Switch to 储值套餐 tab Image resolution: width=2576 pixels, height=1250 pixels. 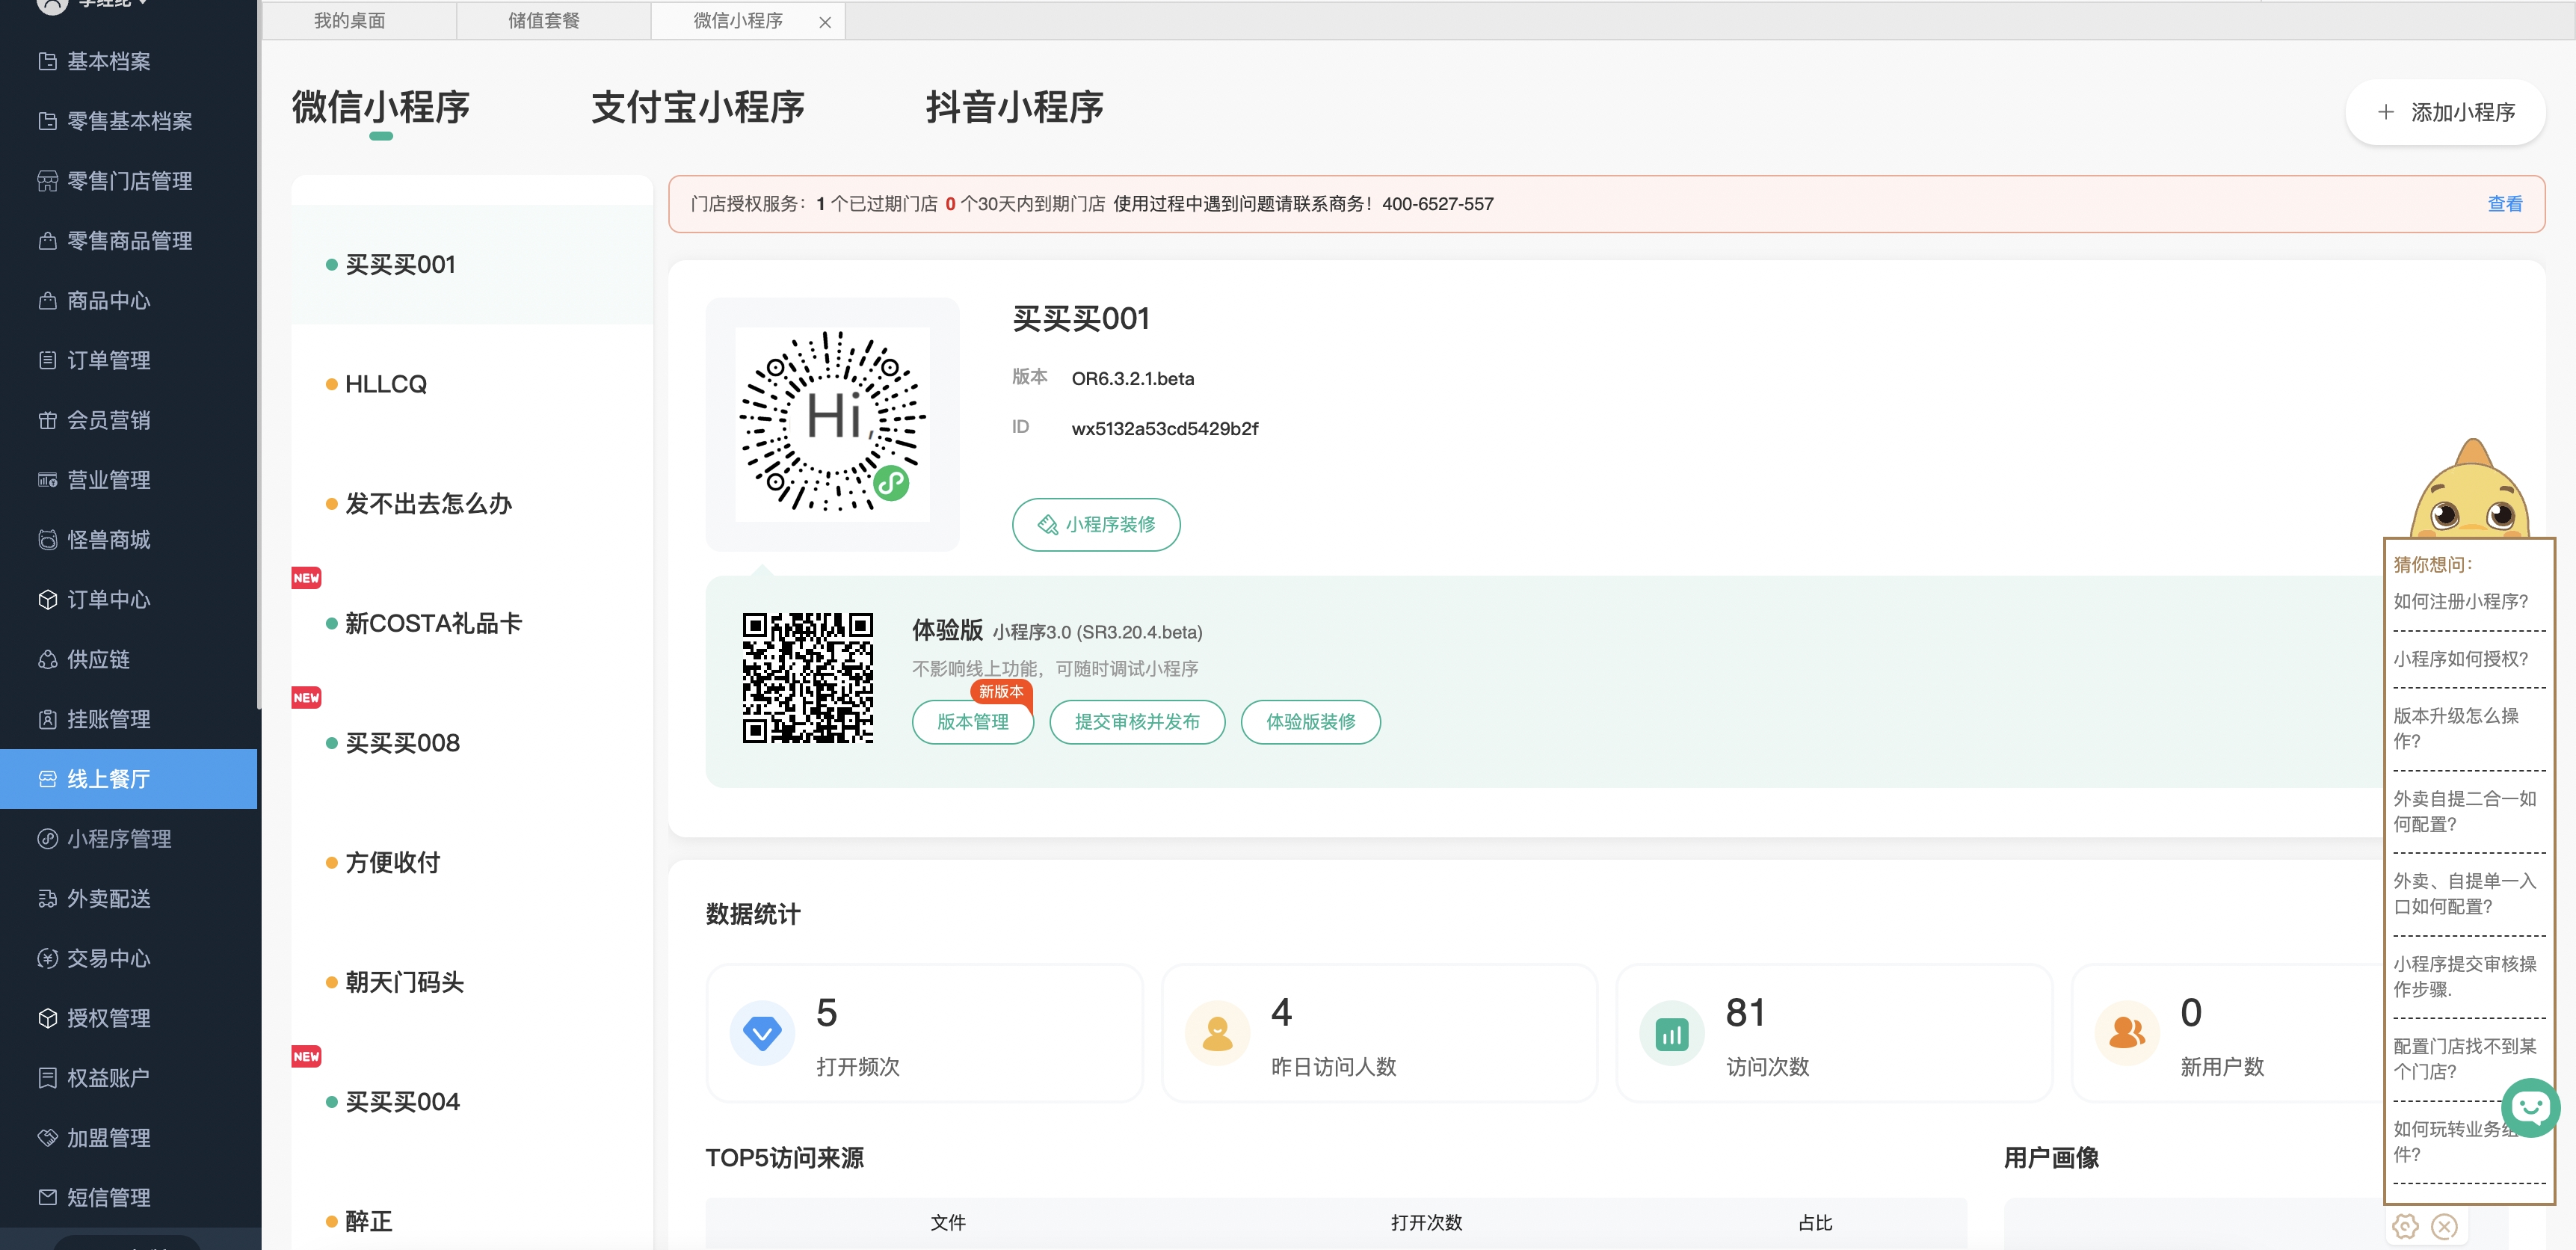point(544,21)
